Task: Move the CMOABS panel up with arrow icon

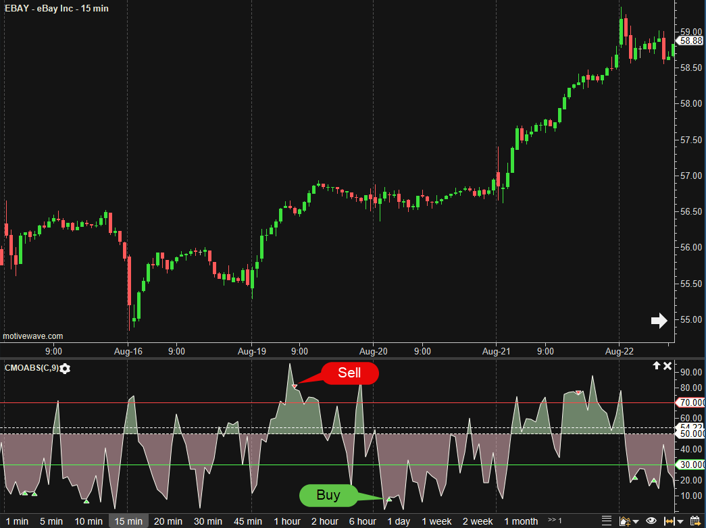Action: 655,366
